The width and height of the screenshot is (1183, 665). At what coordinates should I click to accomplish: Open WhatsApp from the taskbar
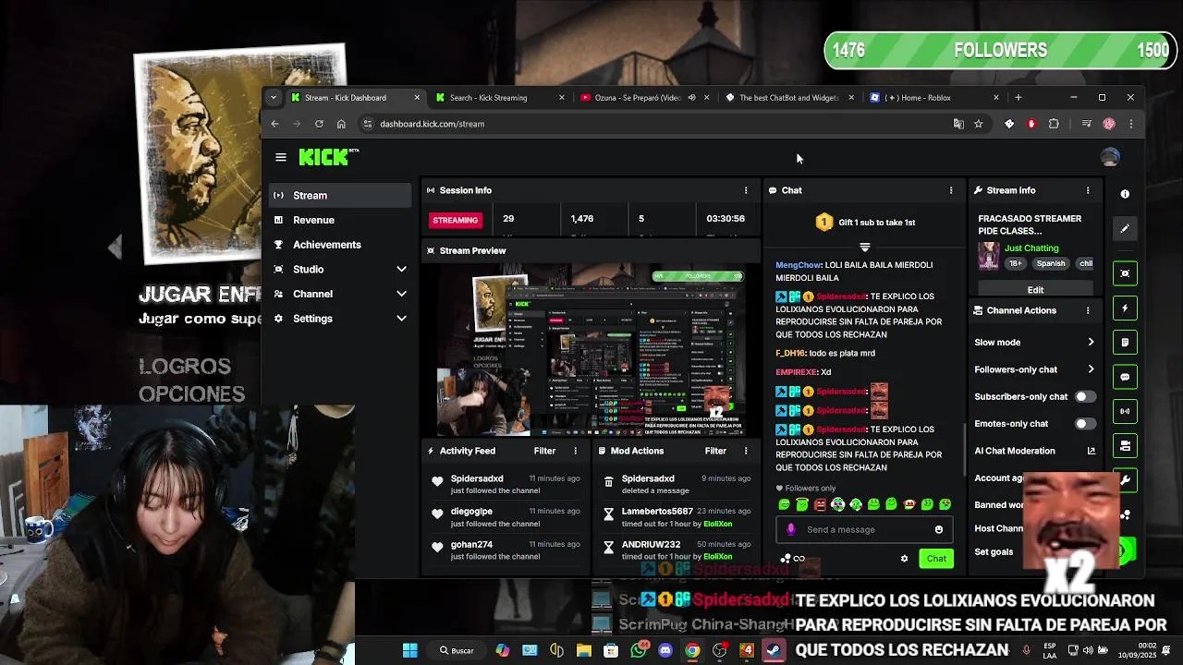point(639,650)
